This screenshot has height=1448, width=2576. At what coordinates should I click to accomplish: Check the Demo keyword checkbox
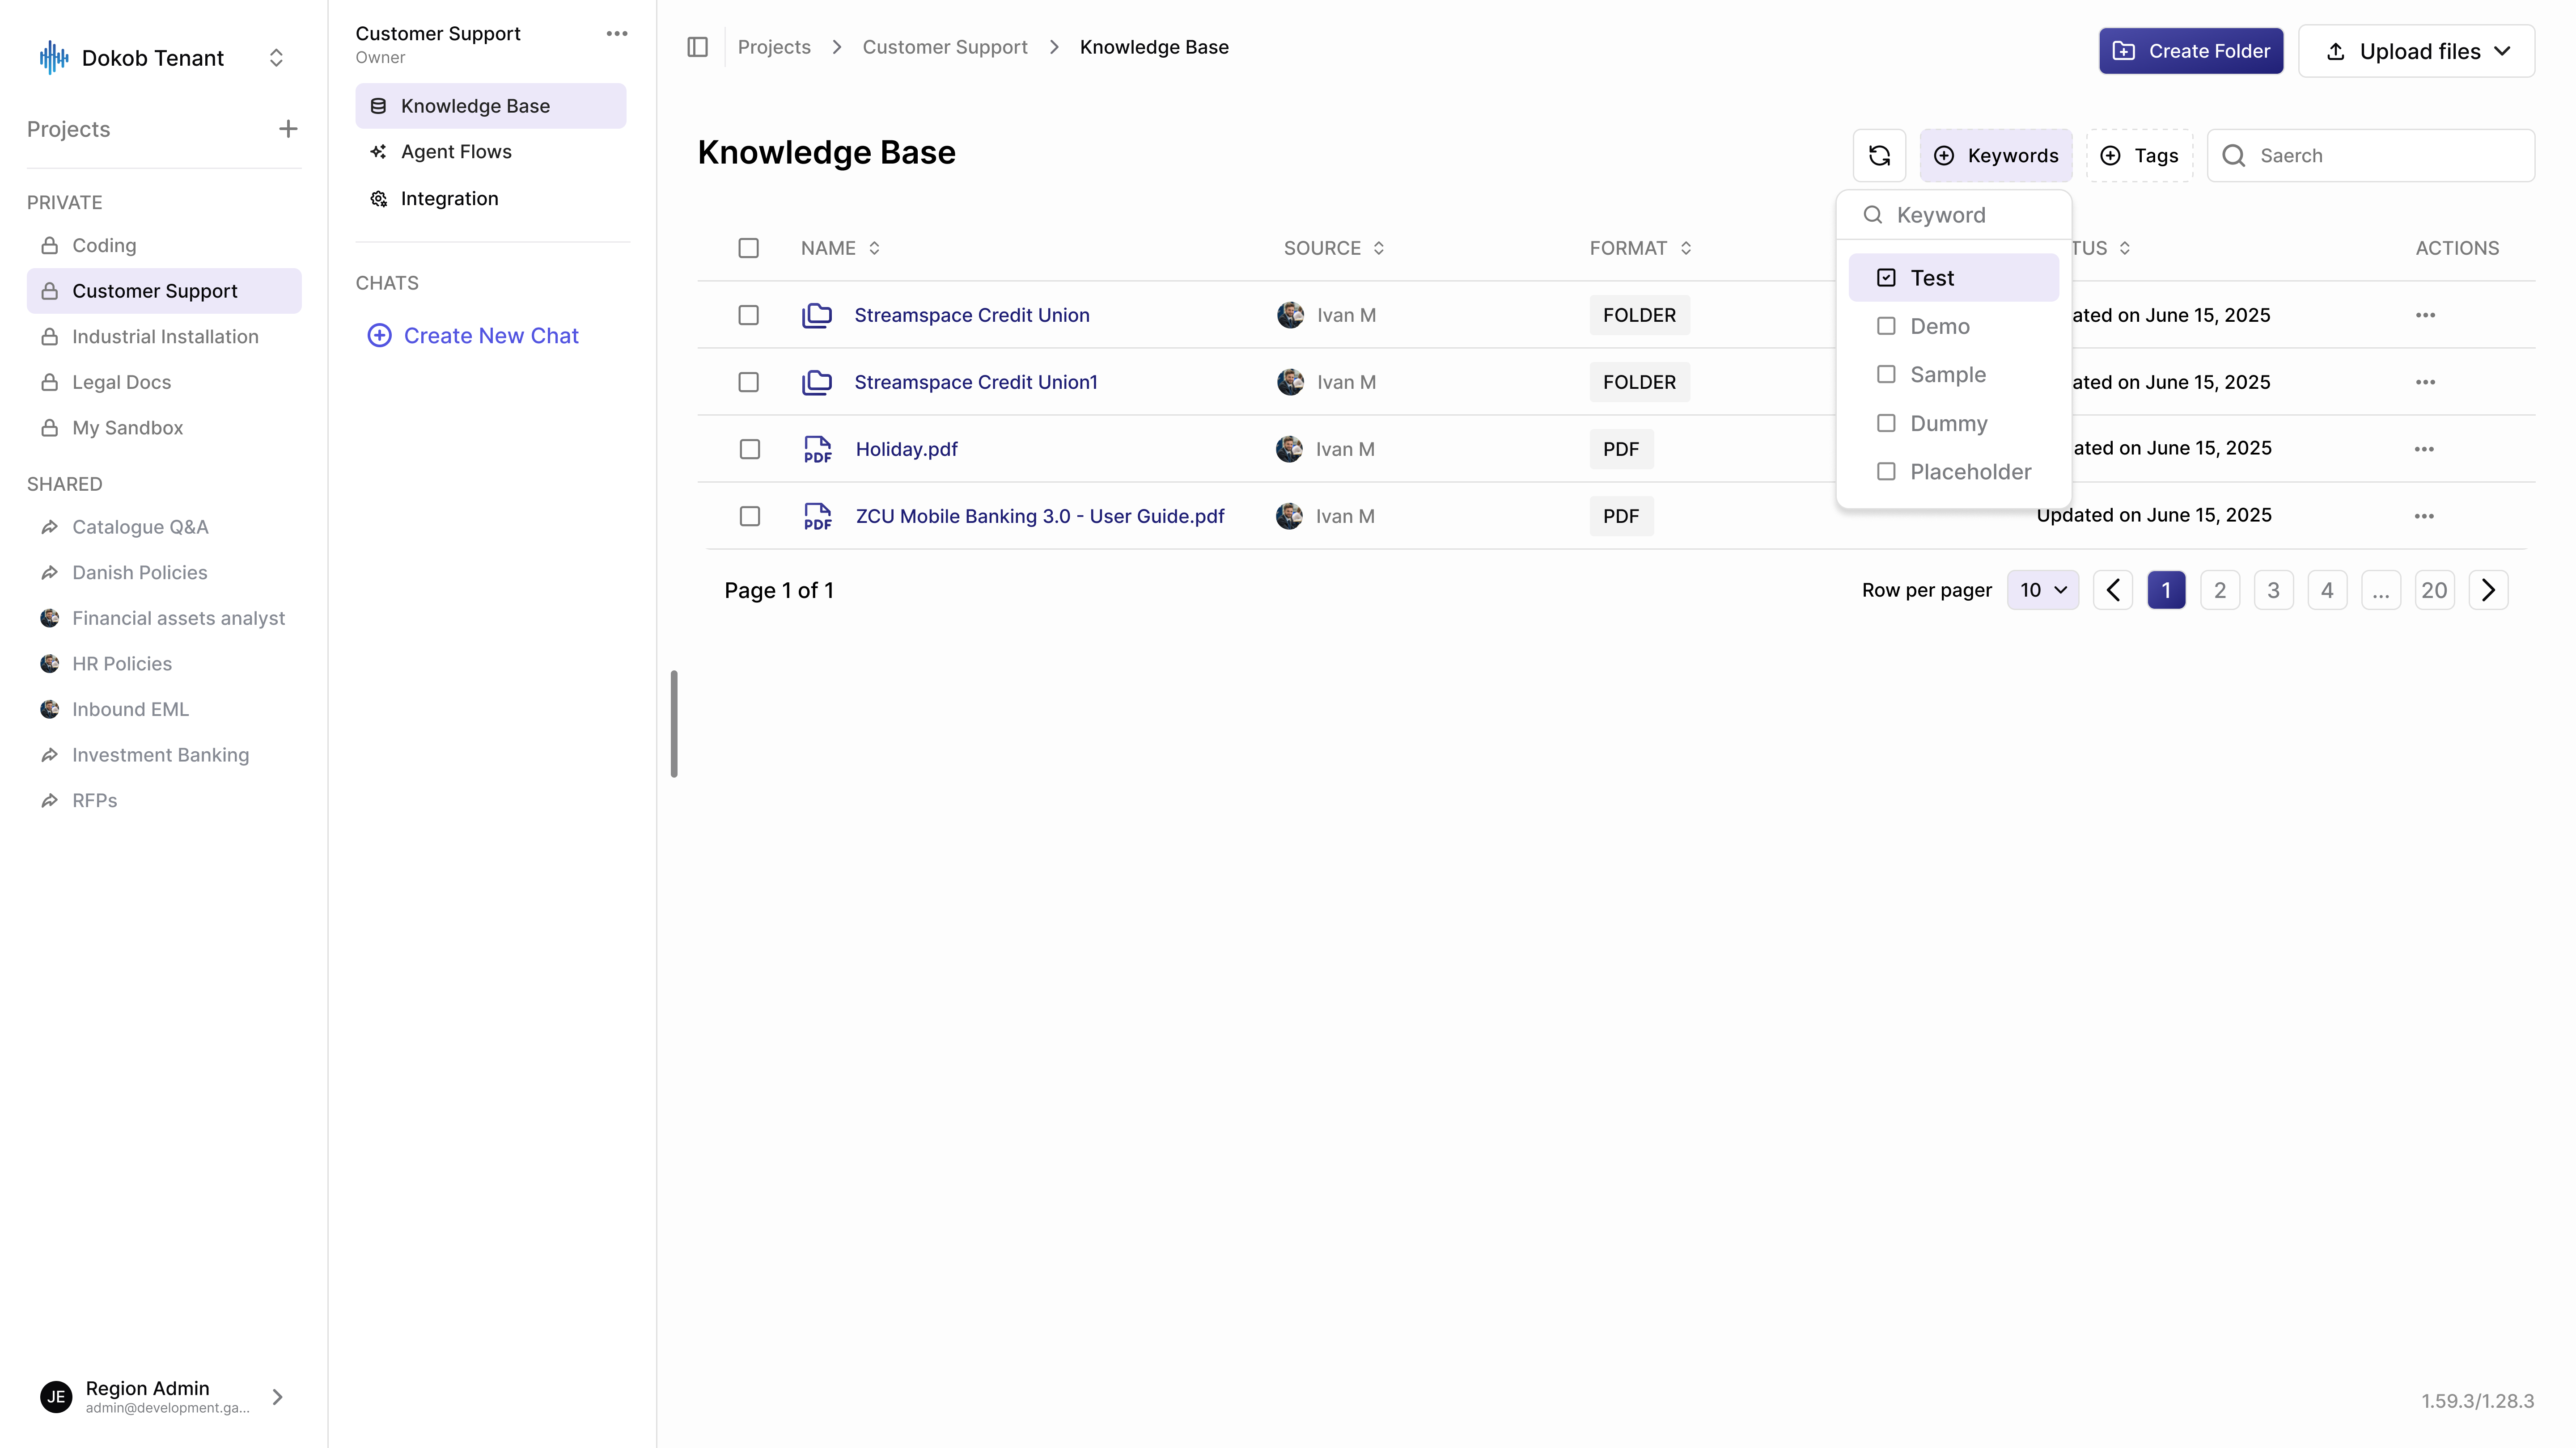tap(1886, 326)
